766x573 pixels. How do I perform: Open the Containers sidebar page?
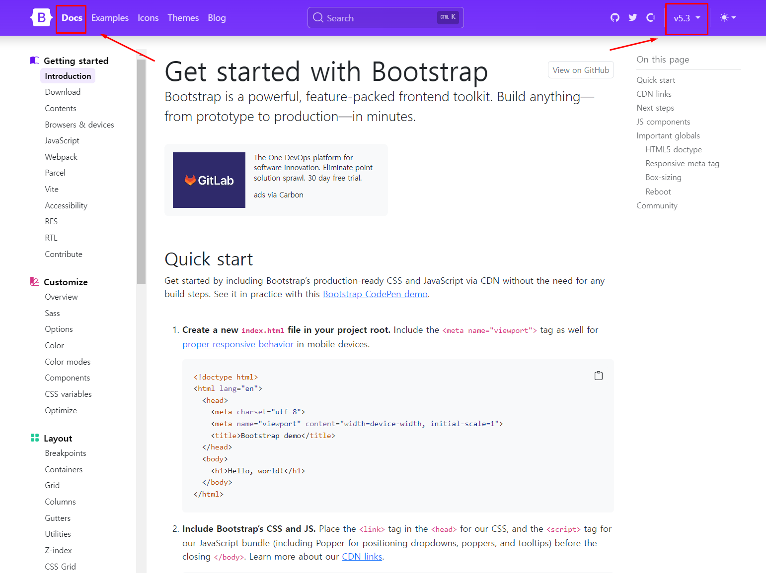[64, 470]
